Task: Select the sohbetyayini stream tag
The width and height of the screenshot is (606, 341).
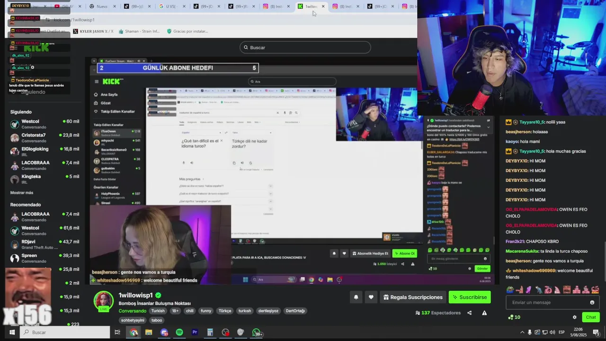Action: point(133,320)
